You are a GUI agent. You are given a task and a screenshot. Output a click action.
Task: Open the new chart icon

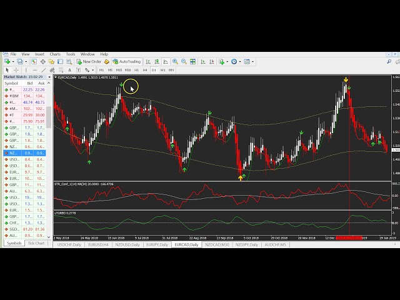point(6,62)
